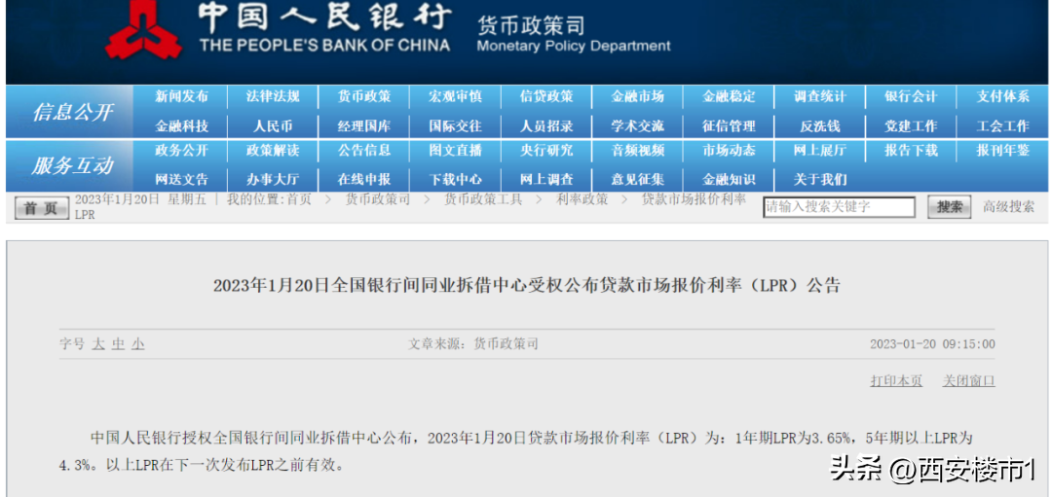This screenshot has width=1052, height=497.
Task: Select 央行研究 navigation item
Action: [x=546, y=151]
